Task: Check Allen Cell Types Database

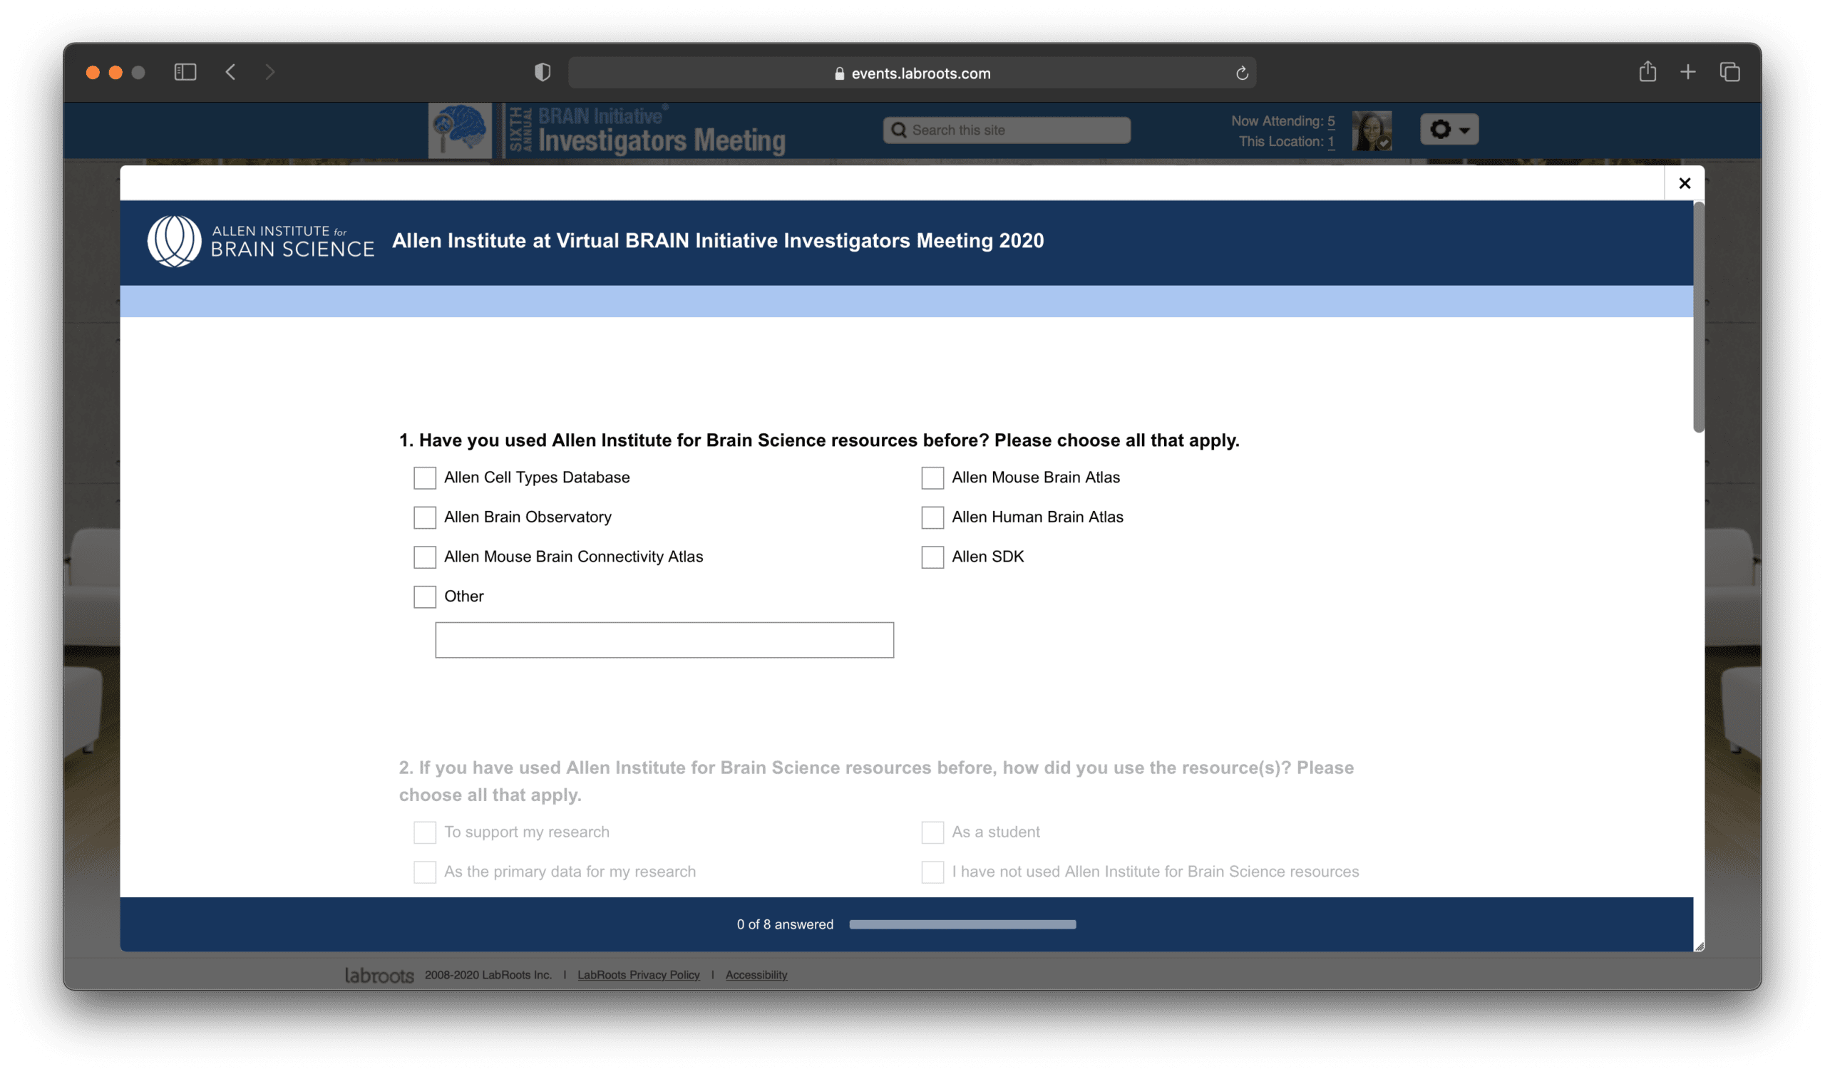Action: pos(424,477)
